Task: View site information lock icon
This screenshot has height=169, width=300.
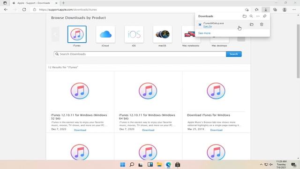Action: click(x=34, y=9)
